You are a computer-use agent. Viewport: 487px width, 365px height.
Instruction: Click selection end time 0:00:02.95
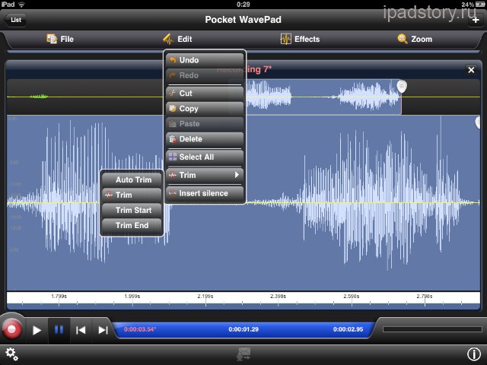click(x=349, y=329)
